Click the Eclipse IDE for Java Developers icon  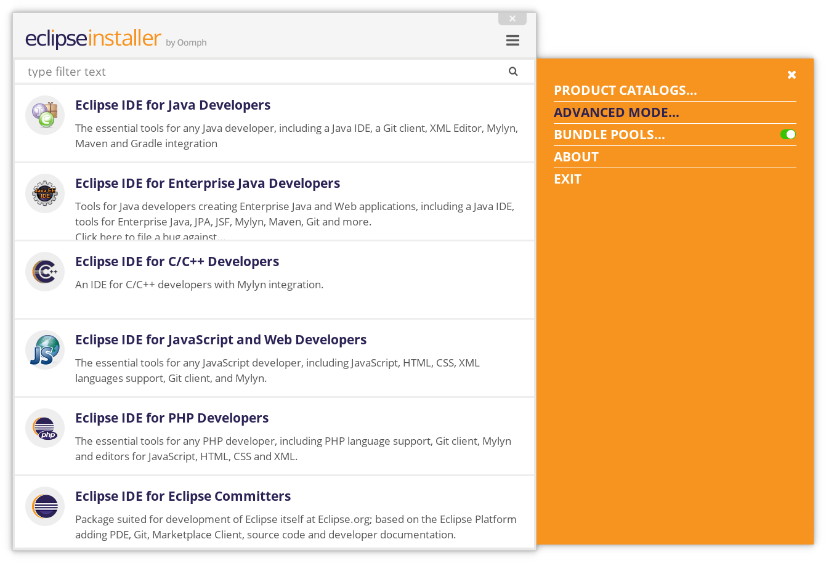click(45, 115)
